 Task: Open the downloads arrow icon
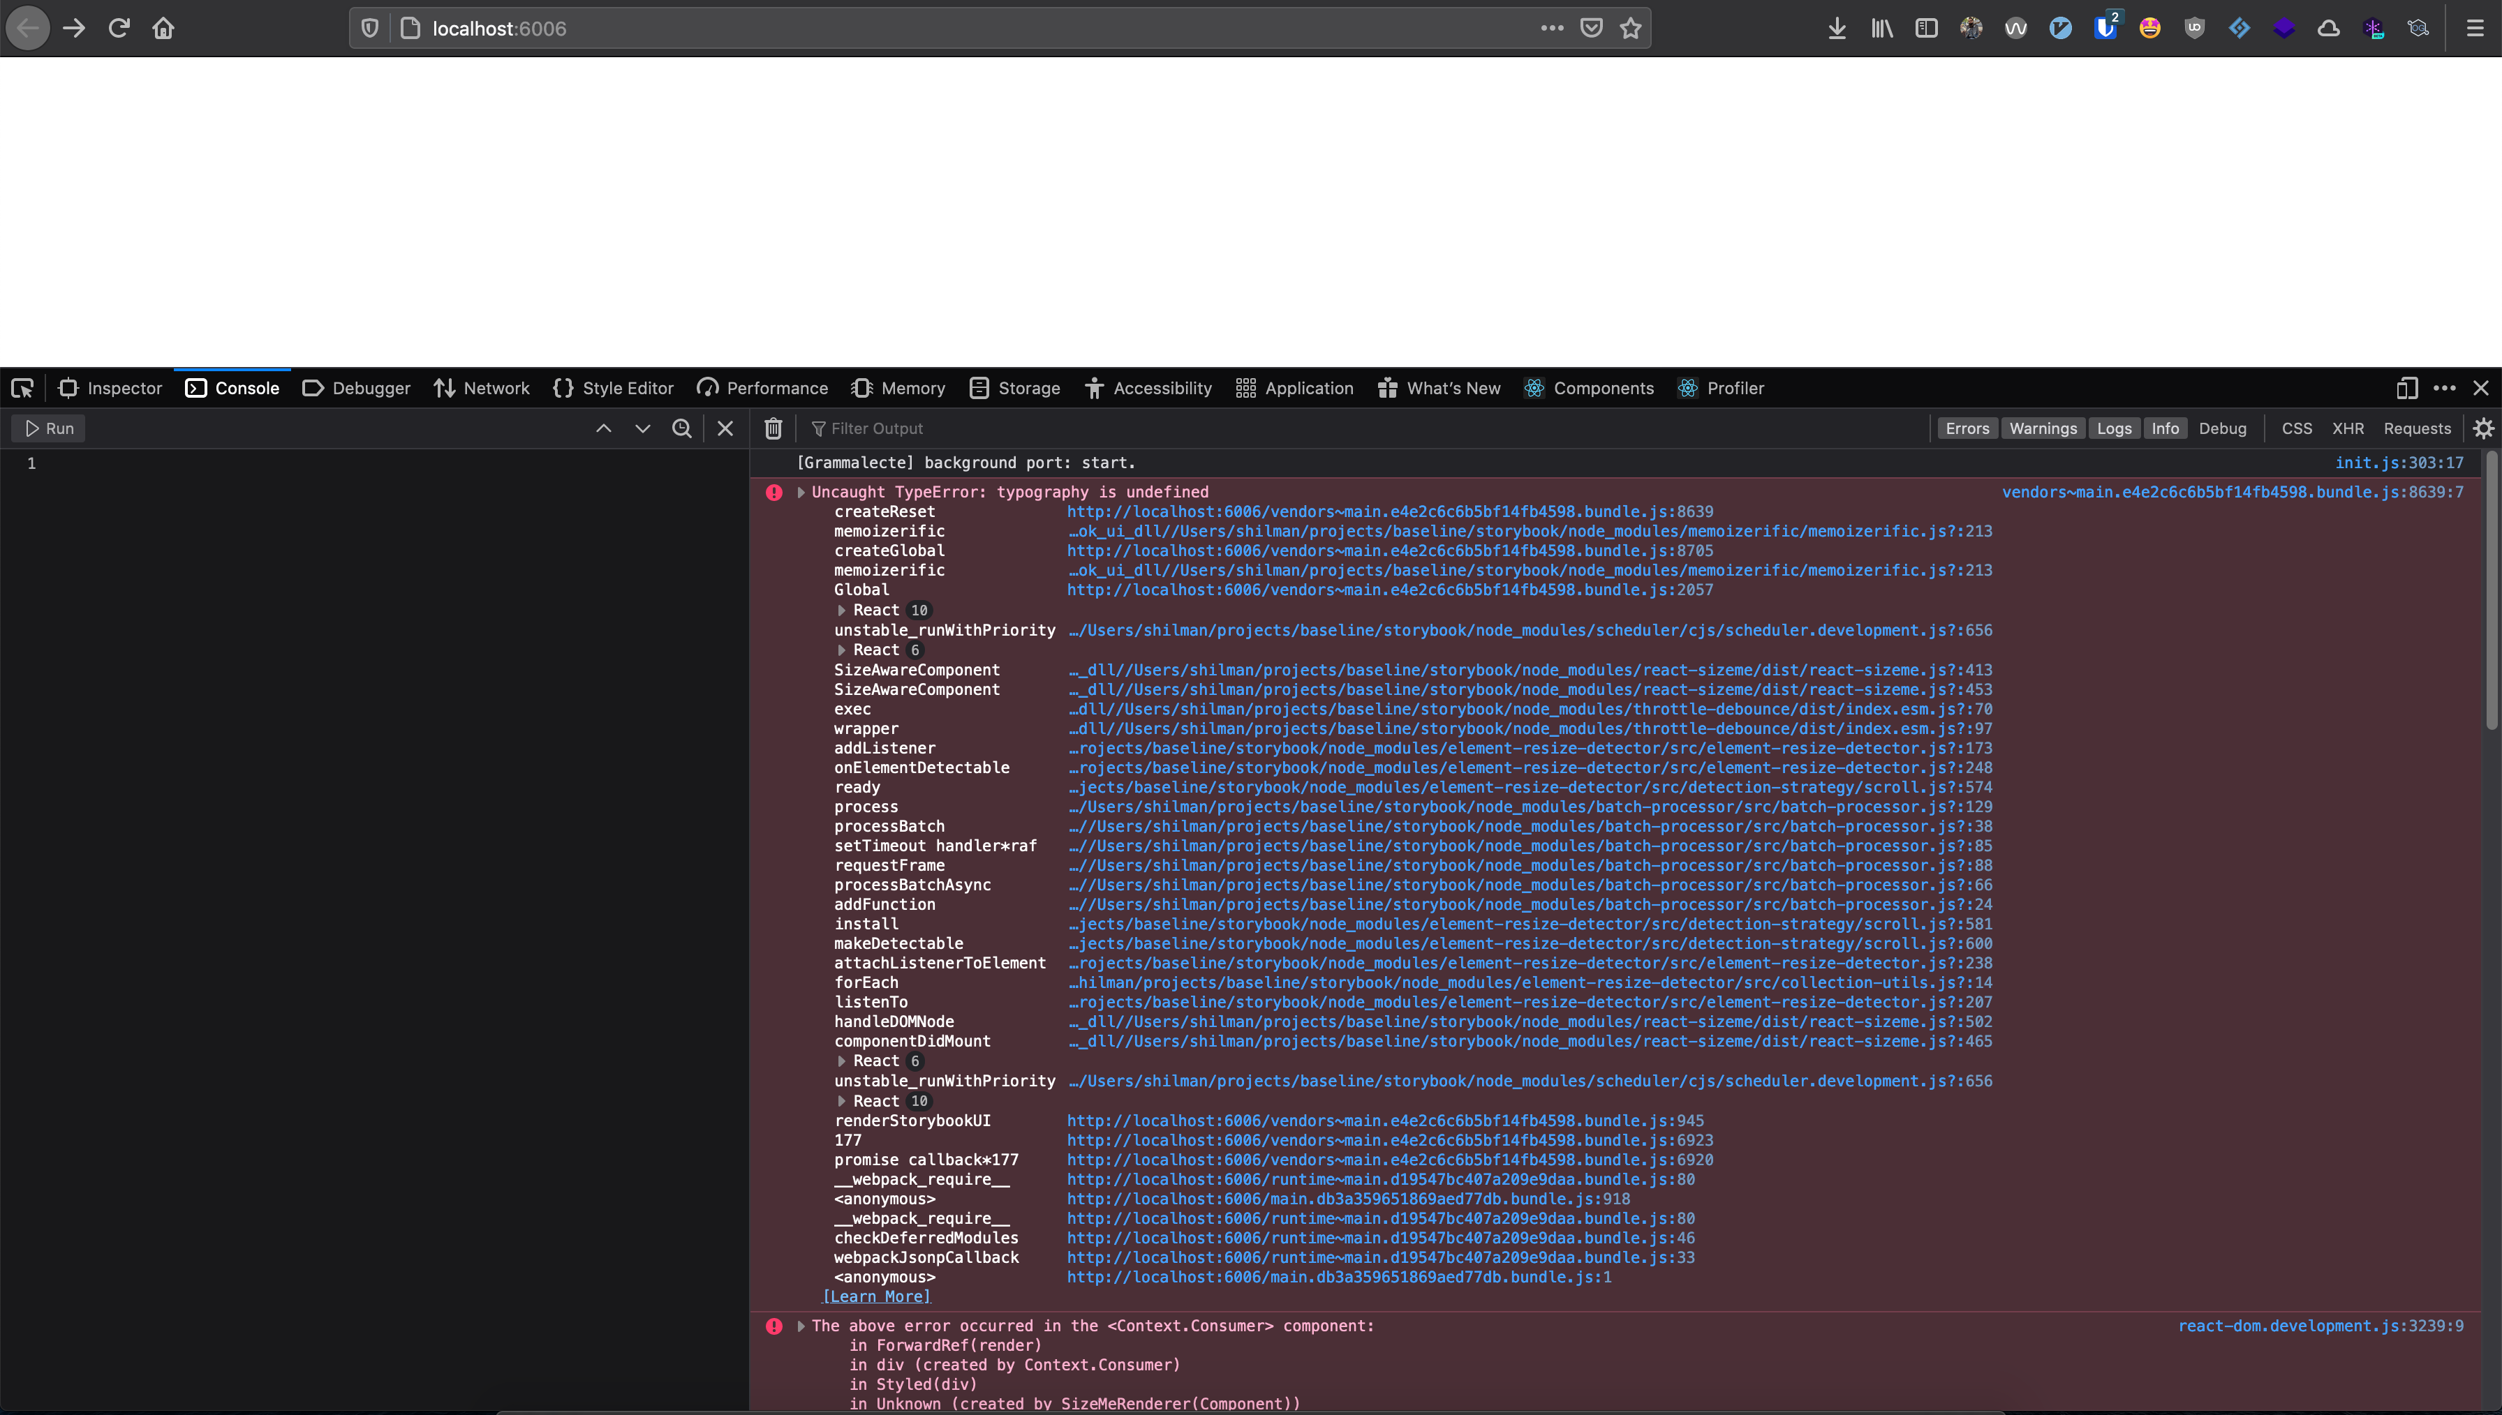coord(1836,28)
